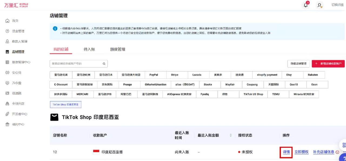This screenshot has width=346, height=161.
Task: Select the PayPal platform filter
Action: coord(154,75)
